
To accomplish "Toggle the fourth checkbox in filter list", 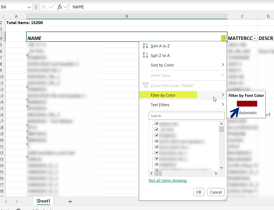I will 156,141.
